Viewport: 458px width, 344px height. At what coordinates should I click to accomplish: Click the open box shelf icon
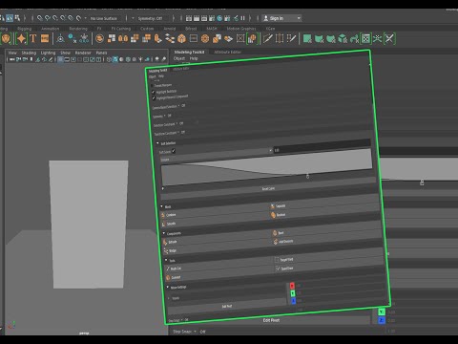tap(181, 39)
